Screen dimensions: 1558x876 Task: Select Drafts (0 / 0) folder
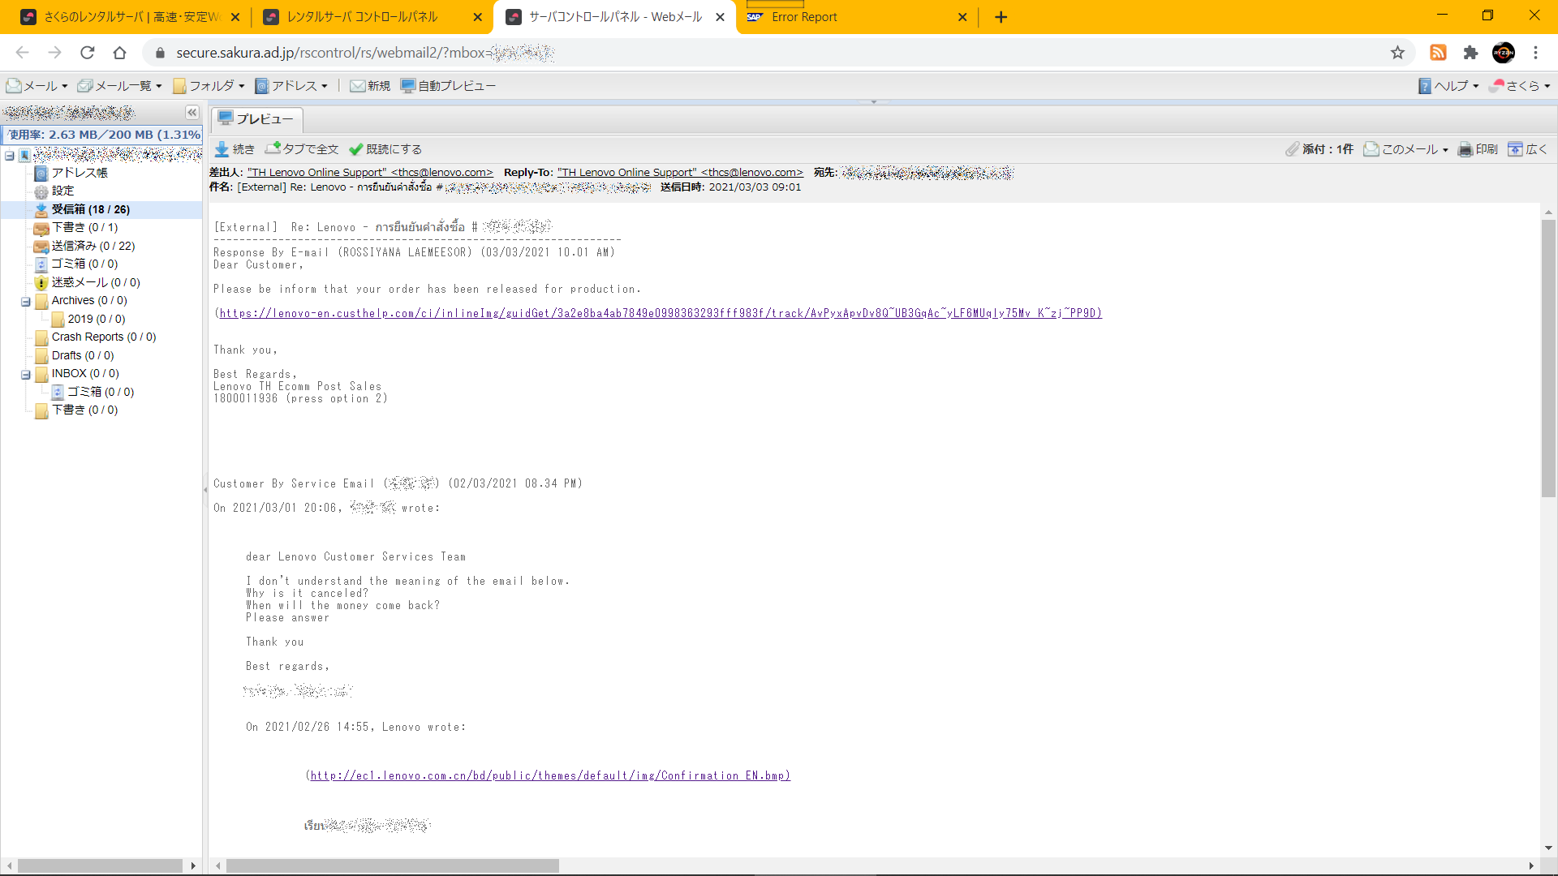[83, 355]
